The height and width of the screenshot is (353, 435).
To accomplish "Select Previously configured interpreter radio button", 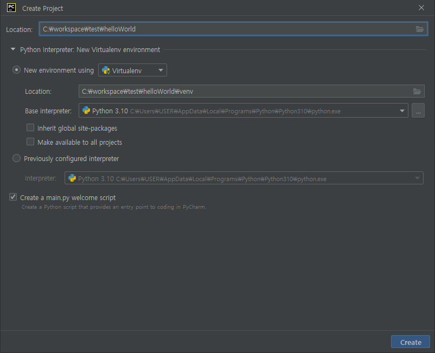I will tap(16, 158).
